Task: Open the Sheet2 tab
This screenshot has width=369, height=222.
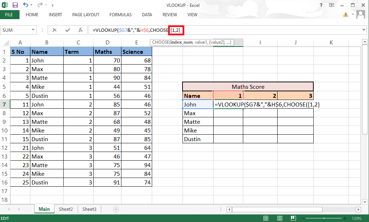Action: [x=65, y=209]
